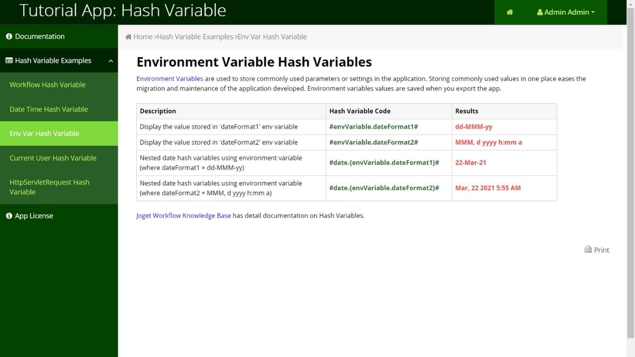635x357 pixels.
Task: Click the breadcrumb home icon
Action: pyautogui.click(x=128, y=37)
